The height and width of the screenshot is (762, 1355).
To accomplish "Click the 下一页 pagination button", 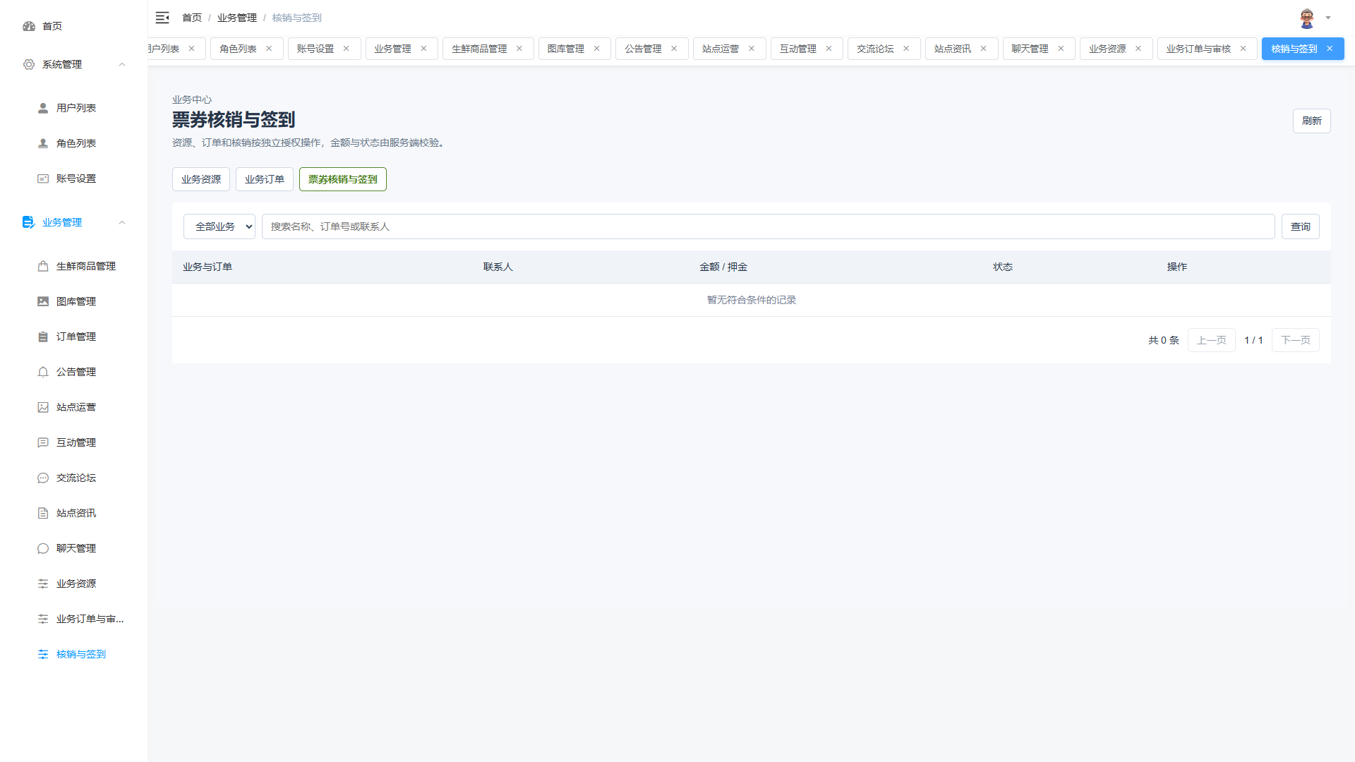I will 1296,340.
